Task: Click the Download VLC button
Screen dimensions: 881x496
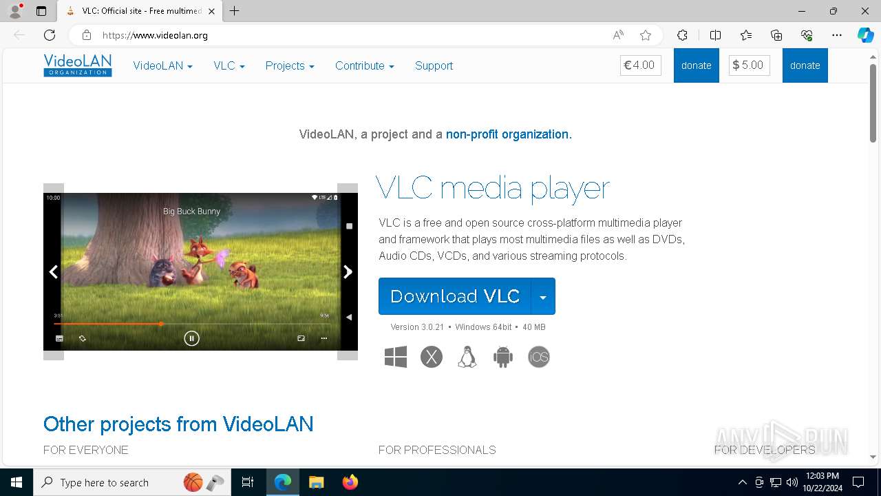Action: 455,296
